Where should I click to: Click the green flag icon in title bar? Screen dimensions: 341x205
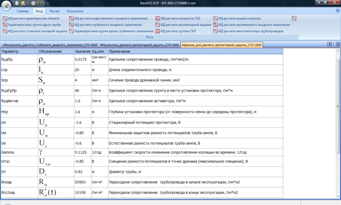pos(40,3)
